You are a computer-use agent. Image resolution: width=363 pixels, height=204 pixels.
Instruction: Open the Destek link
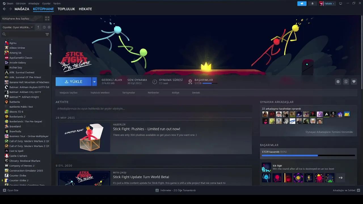click(196, 93)
